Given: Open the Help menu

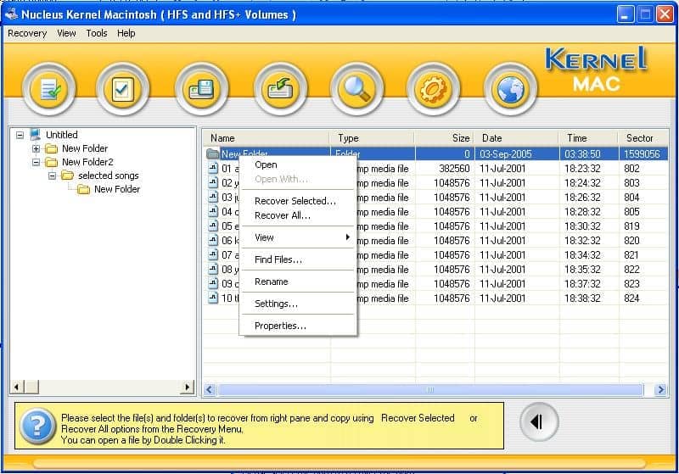Looking at the screenshot, I should 126,33.
